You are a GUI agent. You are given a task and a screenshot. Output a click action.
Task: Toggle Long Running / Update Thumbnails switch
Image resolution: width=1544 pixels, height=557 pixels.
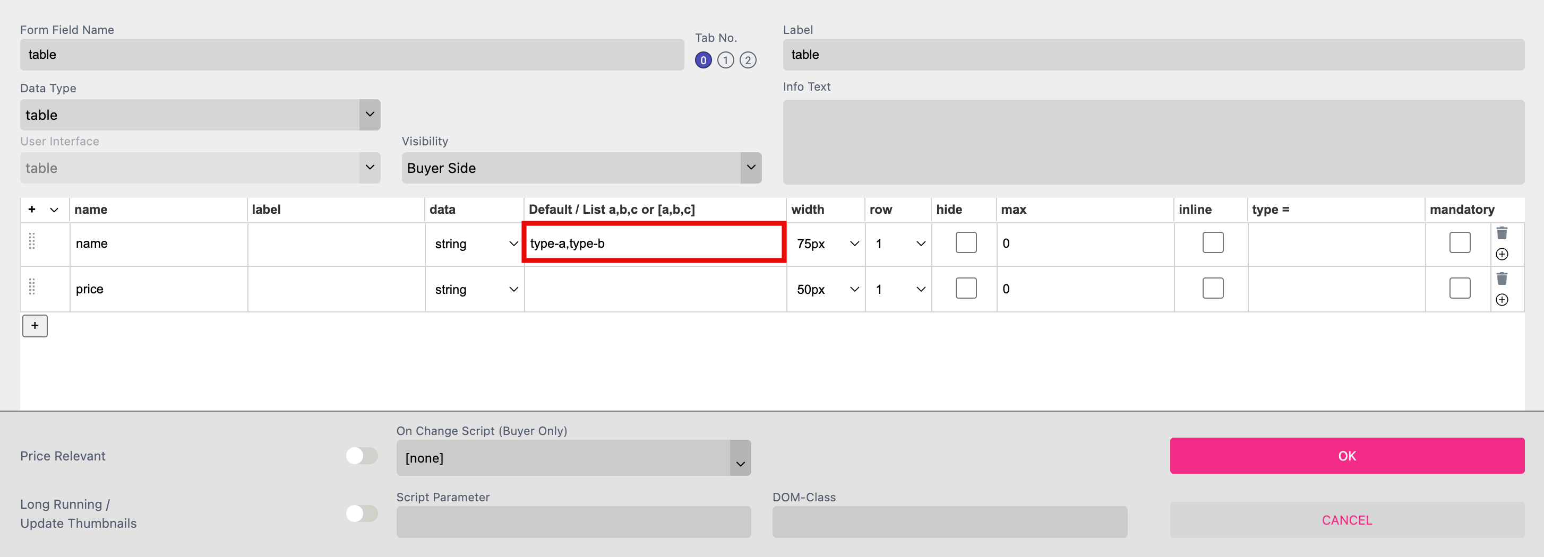tap(362, 514)
